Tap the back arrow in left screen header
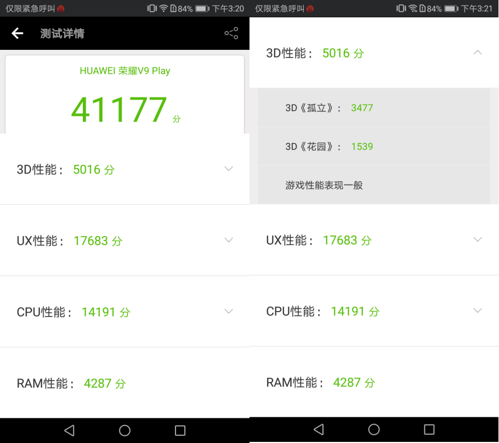Image resolution: width=499 pixels, height=443 pixels. pyautogui.click(x=18, y=33)
